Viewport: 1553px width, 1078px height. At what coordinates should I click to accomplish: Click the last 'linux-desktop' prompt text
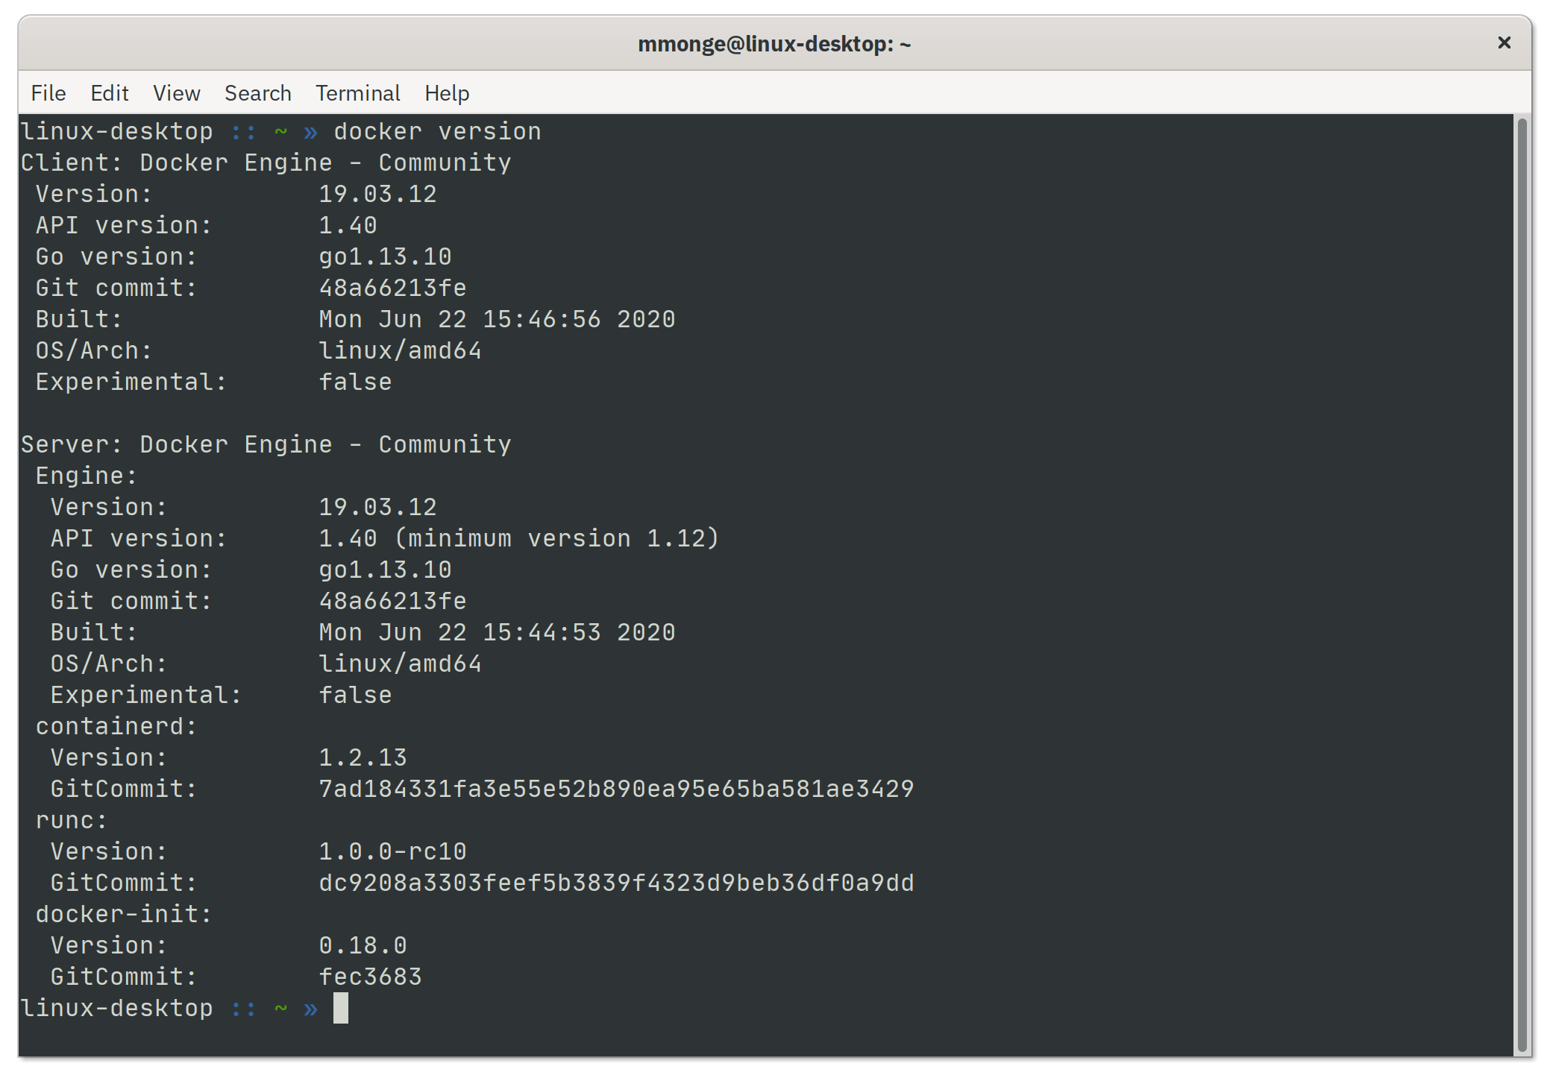point(117,1009)
